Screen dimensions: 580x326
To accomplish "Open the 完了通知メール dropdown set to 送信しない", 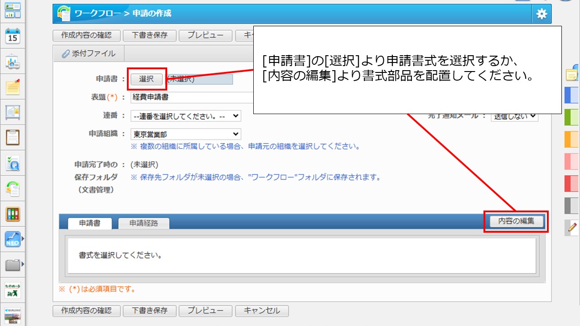I will point(514,116).
